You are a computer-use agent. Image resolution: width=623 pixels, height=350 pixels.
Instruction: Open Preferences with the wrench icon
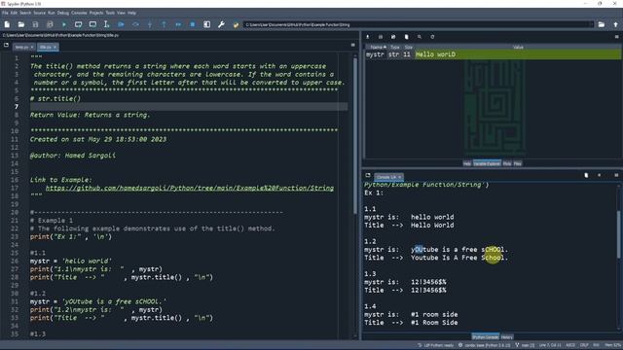tap(221, 24)
